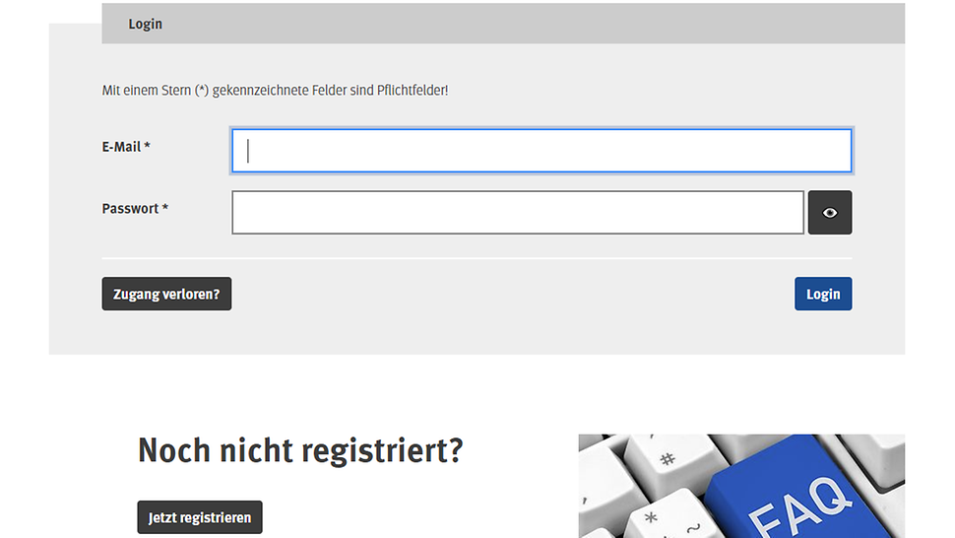
Task: Click the divider line below the Passwort field
Action: 477,258
